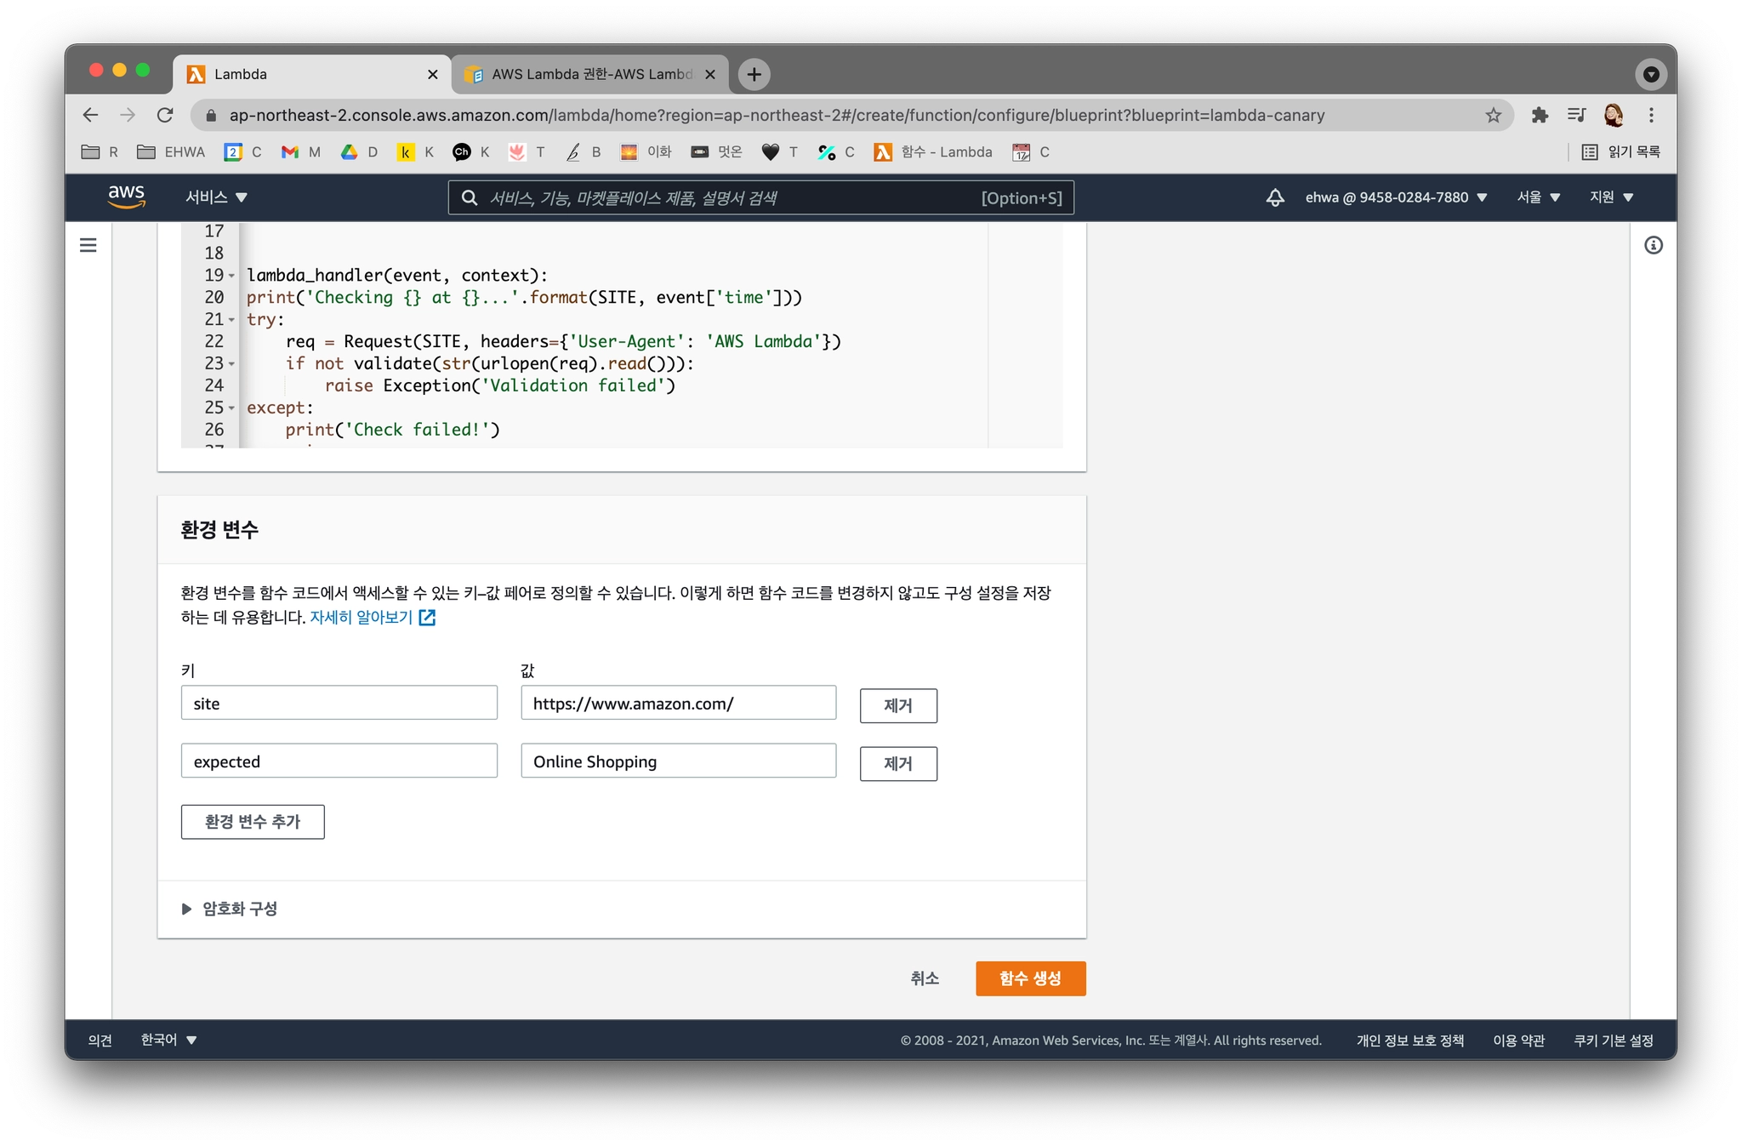Expand the 암호화 구성 section
The height and width of the screenshot is (1146, 1742).
click(230, 909)
